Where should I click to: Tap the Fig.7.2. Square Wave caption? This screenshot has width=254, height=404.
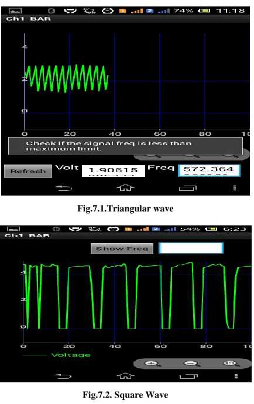(125, 395)
